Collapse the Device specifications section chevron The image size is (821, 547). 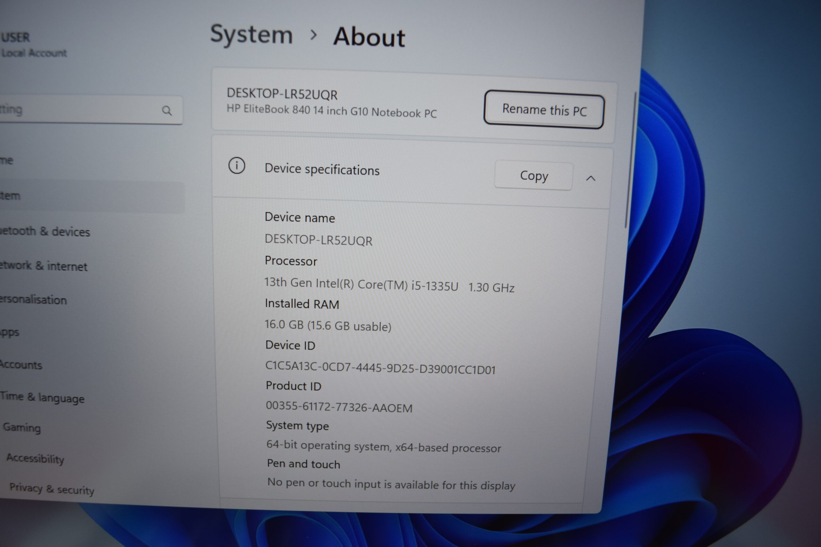coord(591,178)
